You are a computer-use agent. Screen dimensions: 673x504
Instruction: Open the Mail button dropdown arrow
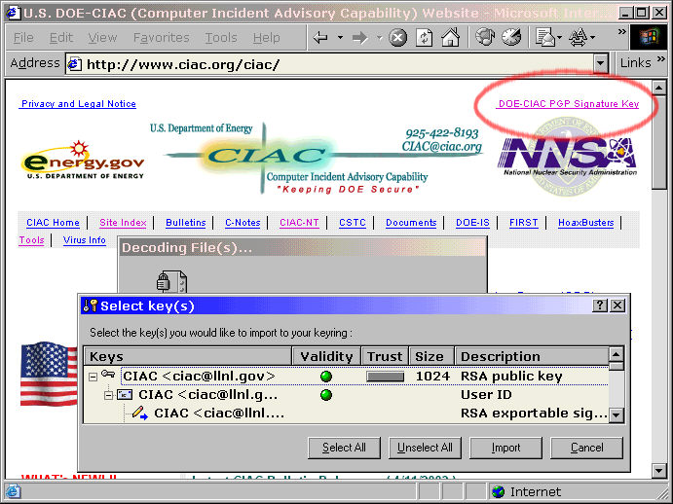click(559, 38)
